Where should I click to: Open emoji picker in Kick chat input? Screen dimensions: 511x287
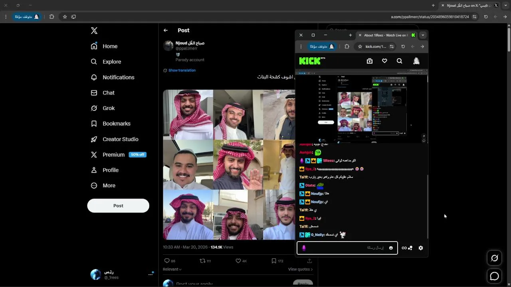coord(391,248)
